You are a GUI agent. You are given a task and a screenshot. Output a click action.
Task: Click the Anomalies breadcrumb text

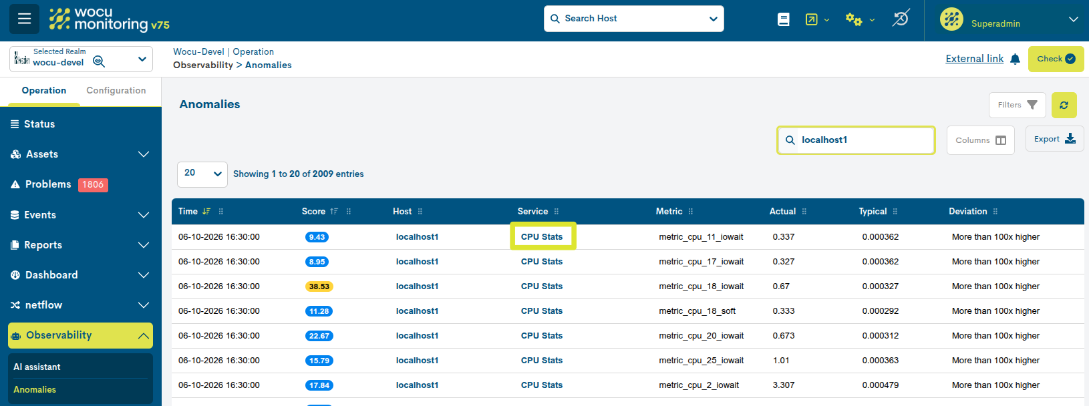coord(269,65)
